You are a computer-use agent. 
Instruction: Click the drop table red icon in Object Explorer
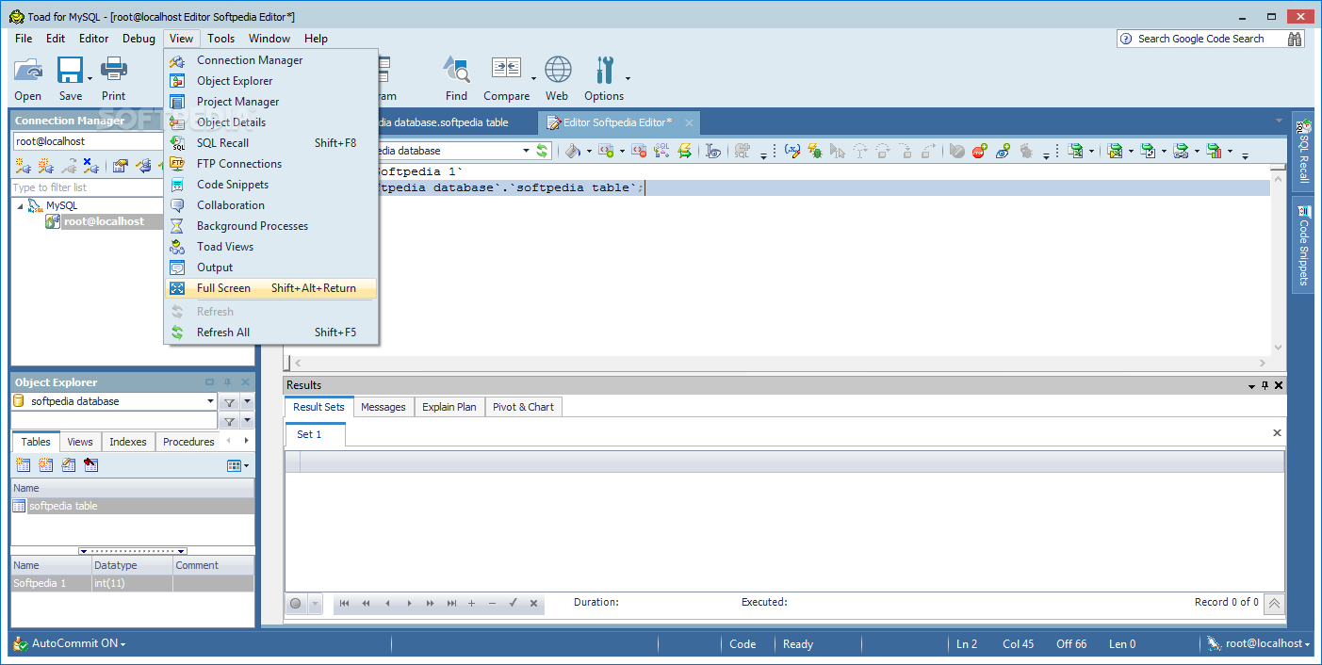click(90, 465)
